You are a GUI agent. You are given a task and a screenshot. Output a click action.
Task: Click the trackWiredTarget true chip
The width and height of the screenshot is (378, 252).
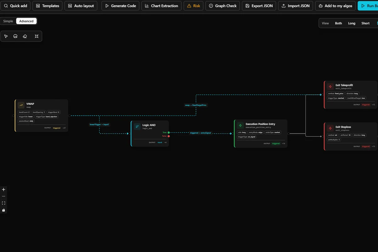(x=356, y=98)
